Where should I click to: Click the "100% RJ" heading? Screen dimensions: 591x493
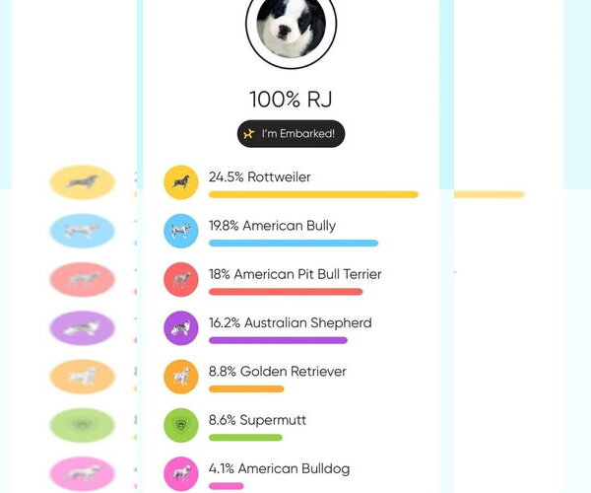click(291, 99)
